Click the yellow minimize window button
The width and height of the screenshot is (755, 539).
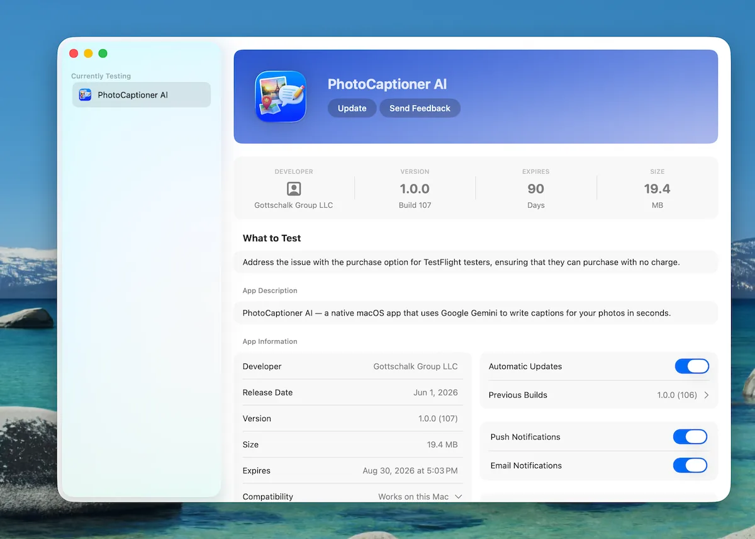pos(88,54)
